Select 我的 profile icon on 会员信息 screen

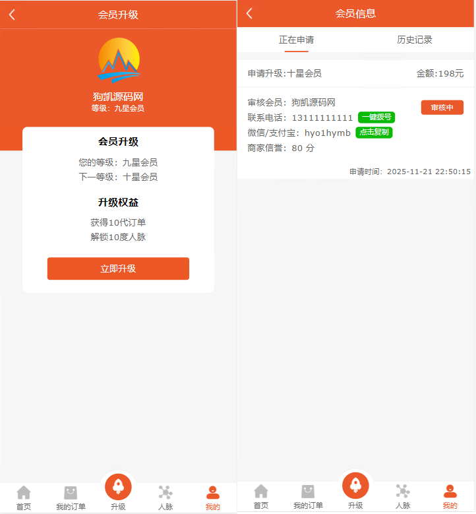[x=450, y=492]
